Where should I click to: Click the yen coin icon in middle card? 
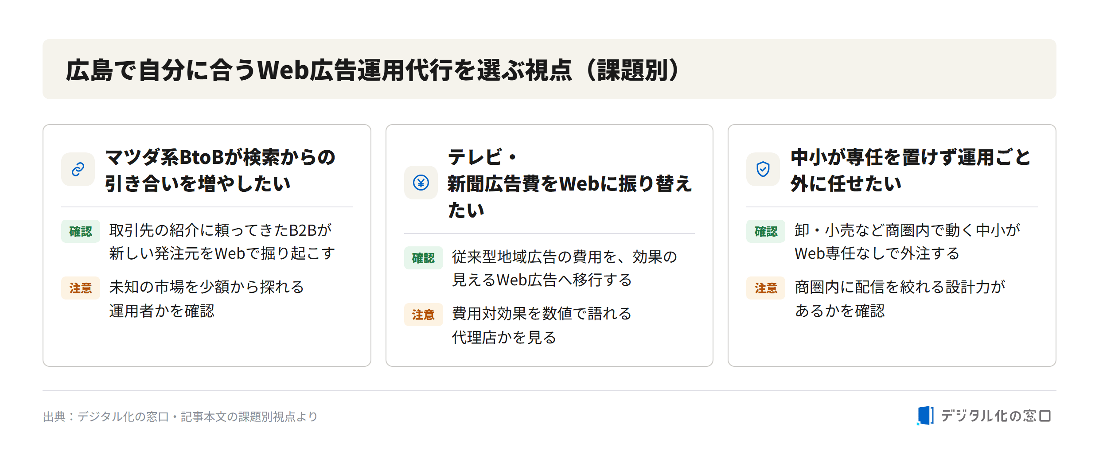pyautogui.click(x=421, y=183)
